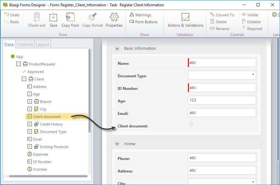Collapse the Basic Information group

tap(117, 48)
